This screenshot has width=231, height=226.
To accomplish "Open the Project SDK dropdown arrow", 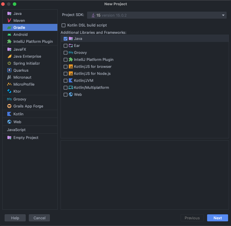I will click(x=223, y=15).
